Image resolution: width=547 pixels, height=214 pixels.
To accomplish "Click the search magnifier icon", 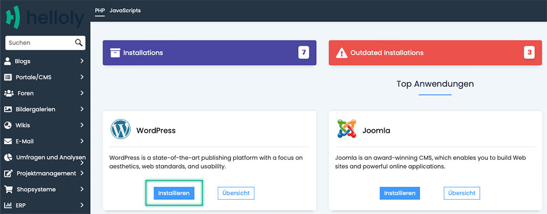I will coord(79,43).
